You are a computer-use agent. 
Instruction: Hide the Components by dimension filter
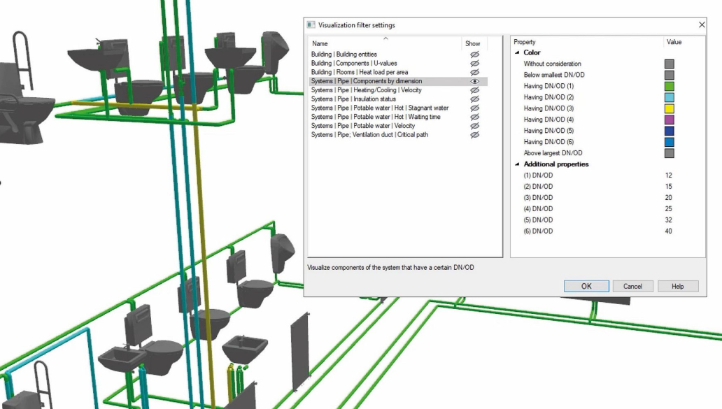tap(474, 81)
